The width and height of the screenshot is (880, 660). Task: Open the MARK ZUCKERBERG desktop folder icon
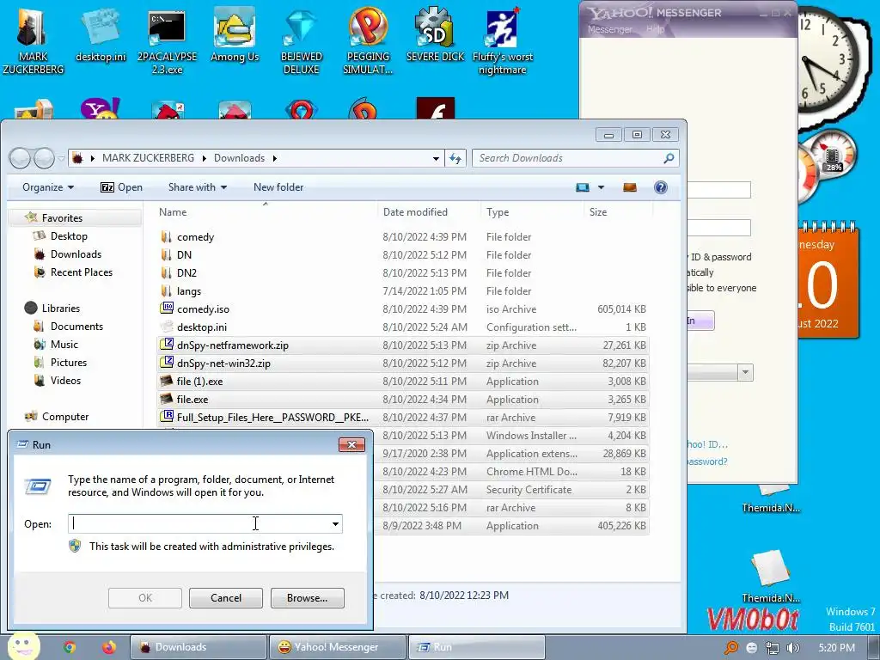coord(33,40)
